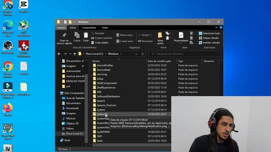Click the Copiar ribbon icon
The image size is (271, 152).
pos(77,37)
